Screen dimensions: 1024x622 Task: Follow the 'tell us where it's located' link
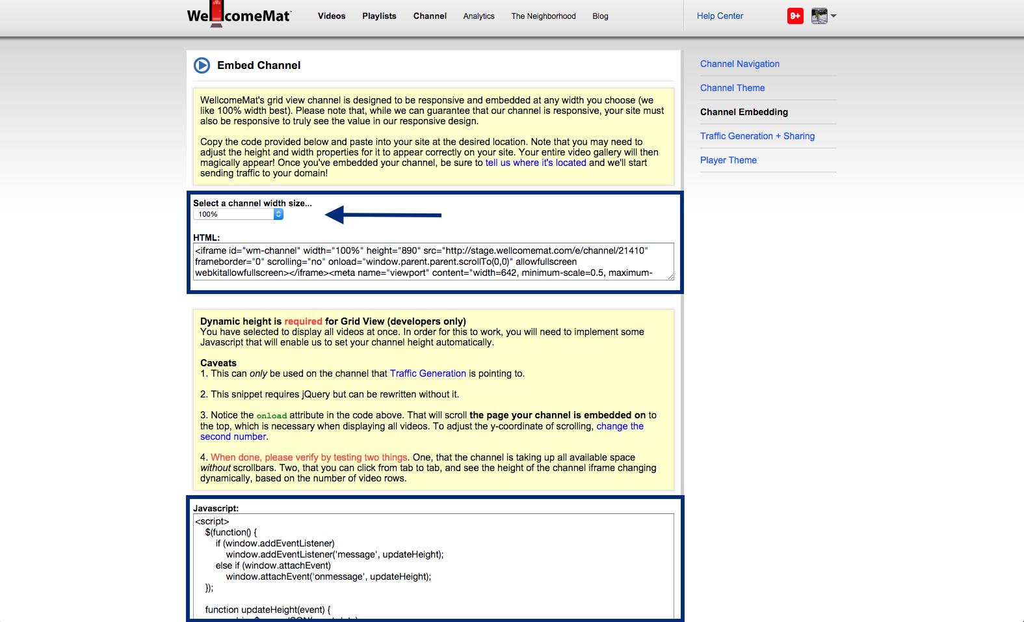[x=536, y=163]
